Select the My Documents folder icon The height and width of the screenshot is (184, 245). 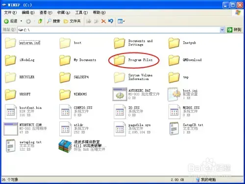point(65,60)
